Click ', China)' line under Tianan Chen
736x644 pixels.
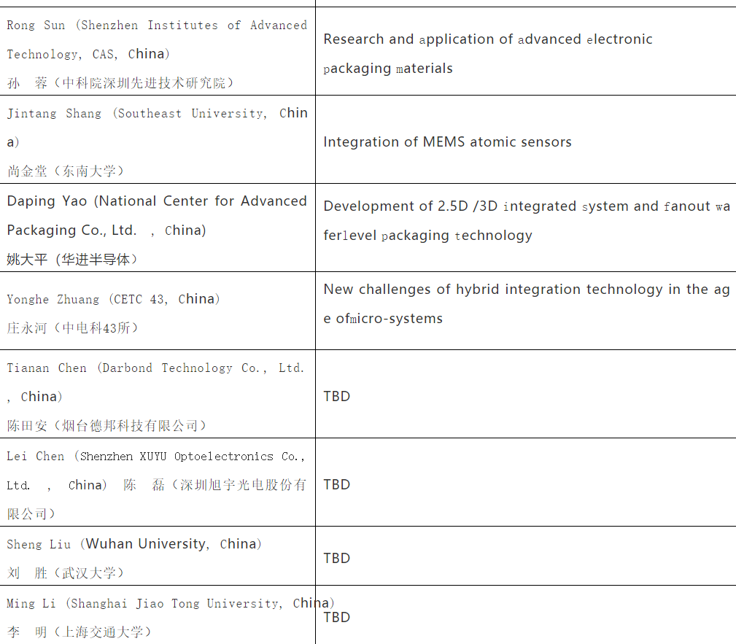[x=34, y=397]
